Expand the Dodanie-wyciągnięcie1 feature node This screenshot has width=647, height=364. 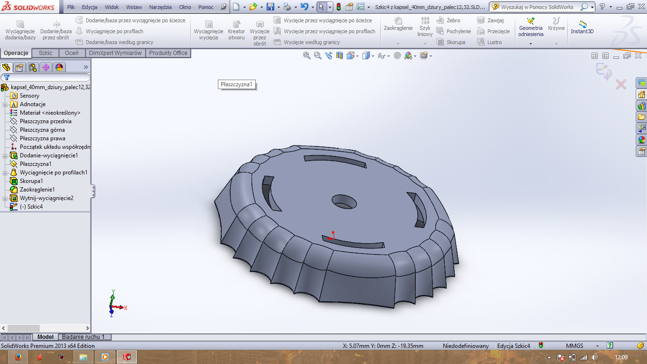[x=5, y=155]
